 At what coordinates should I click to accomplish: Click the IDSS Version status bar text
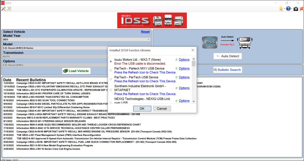10,160
